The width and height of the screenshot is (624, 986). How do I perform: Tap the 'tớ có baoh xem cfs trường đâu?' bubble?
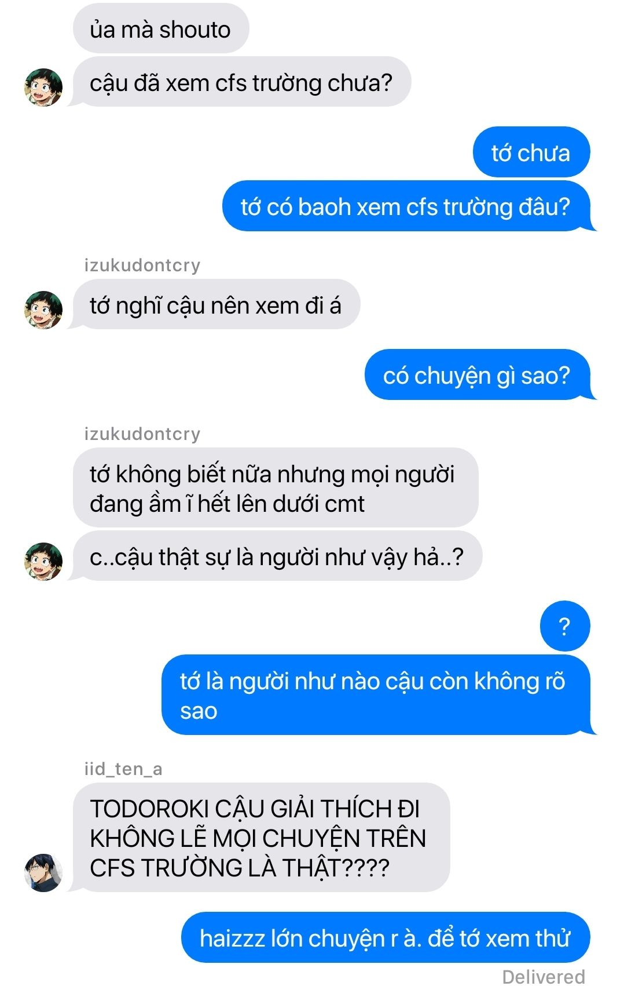(x=408, y=206)
